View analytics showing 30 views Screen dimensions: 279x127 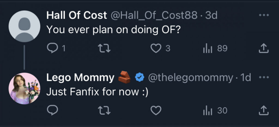(208, 110)
